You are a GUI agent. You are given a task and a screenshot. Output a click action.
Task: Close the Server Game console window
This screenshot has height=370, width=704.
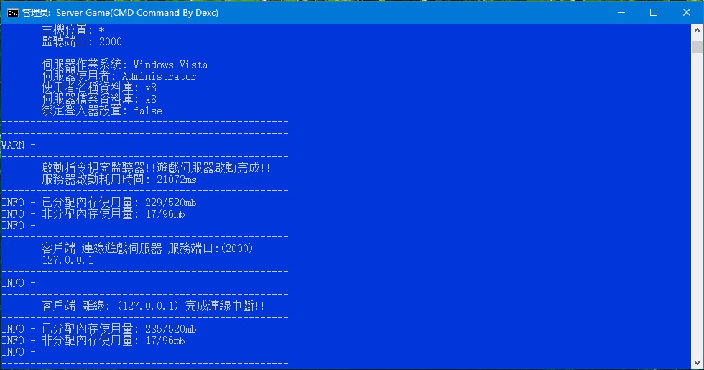(x=687, y=13)
